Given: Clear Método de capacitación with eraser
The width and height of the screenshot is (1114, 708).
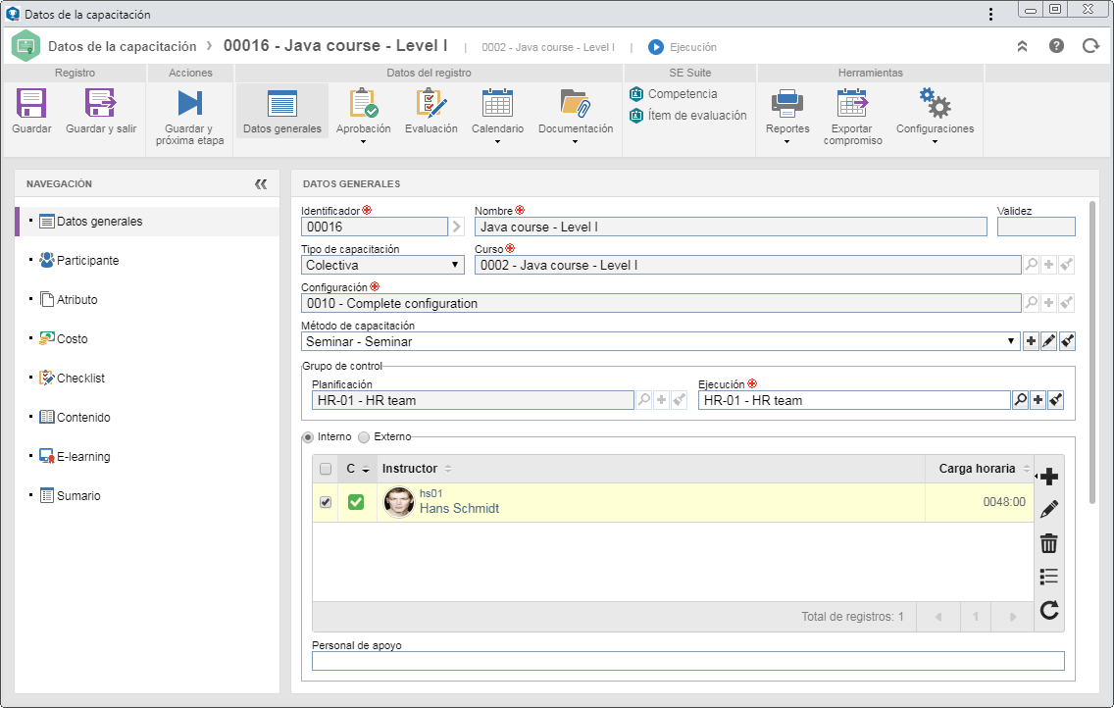Looking at the screenshot, I should [1067, 341].
